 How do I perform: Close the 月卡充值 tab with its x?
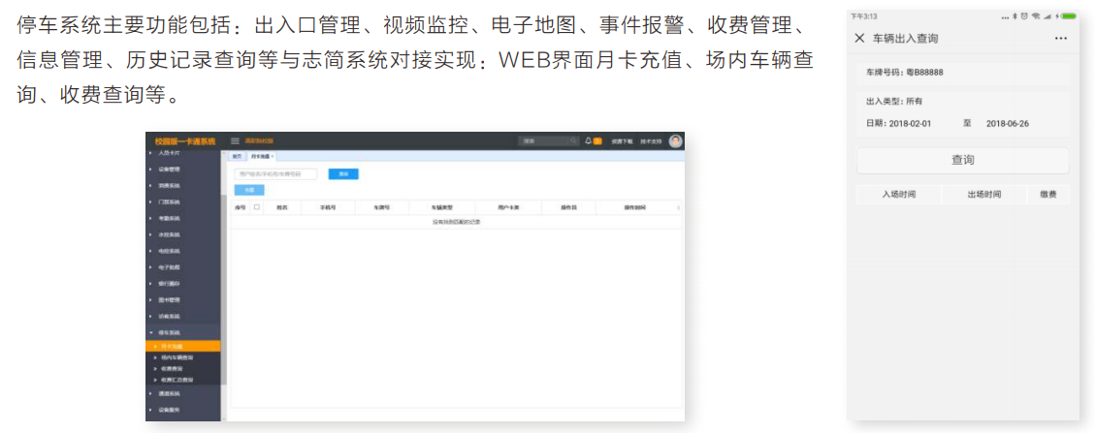[x=273, y=156]
